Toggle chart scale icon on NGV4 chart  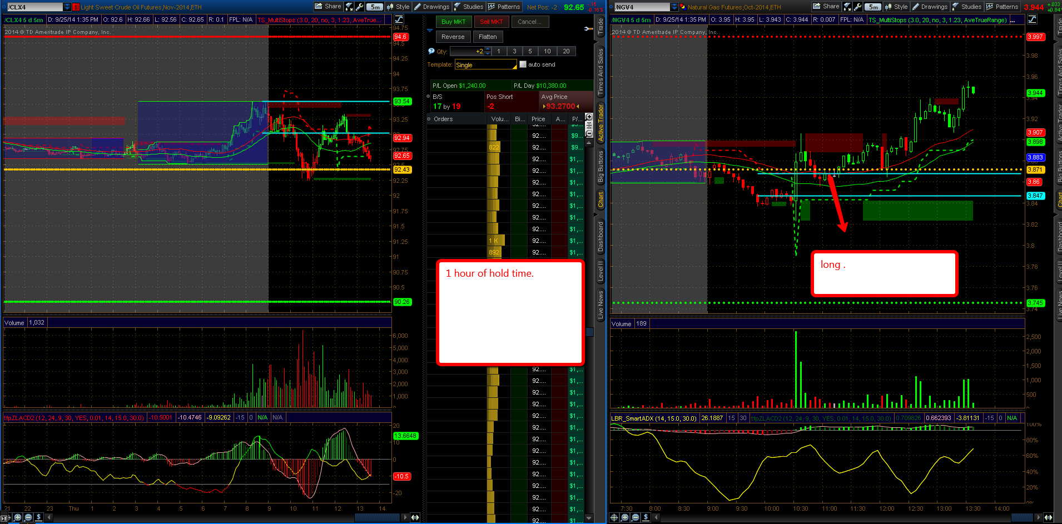(1032, 19)
